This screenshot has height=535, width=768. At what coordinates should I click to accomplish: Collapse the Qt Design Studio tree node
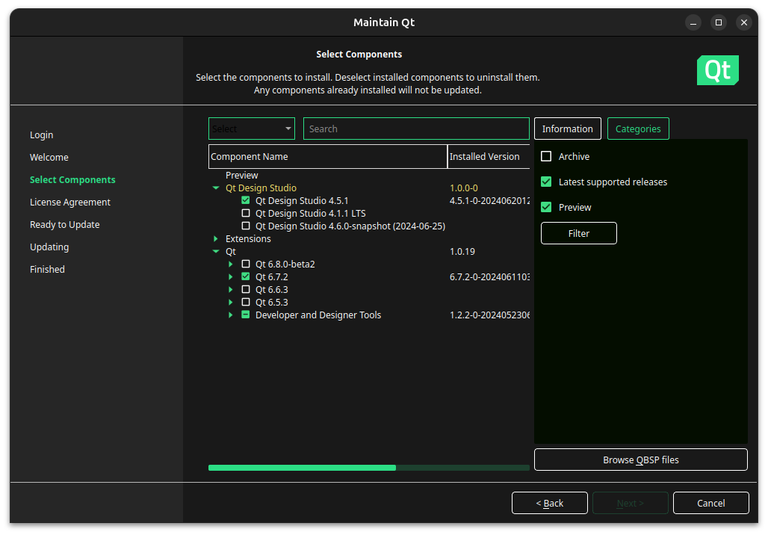215,188
